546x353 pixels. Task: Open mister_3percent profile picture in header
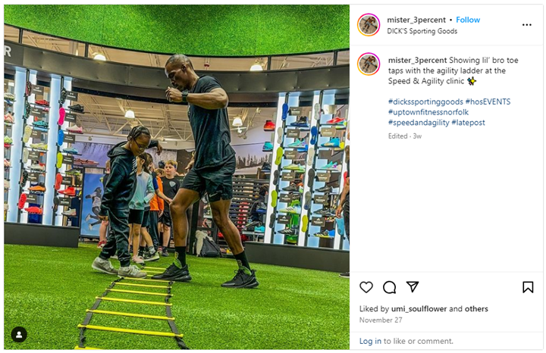[x=369, y=25]
